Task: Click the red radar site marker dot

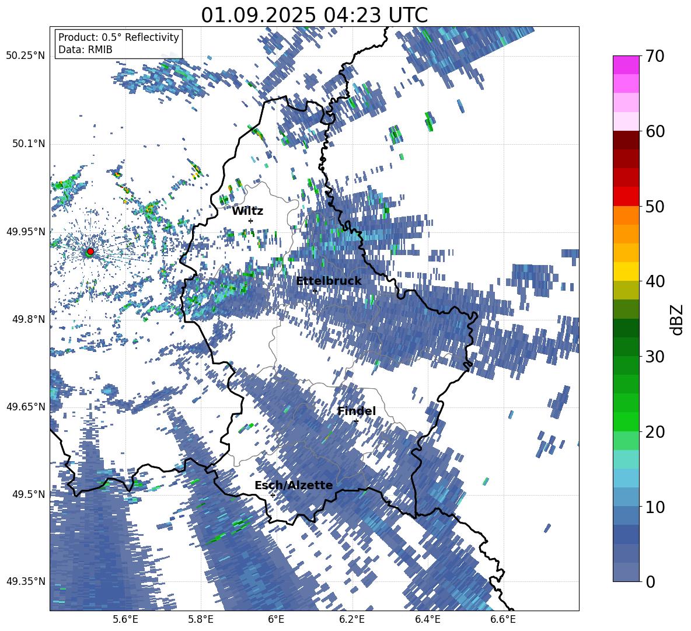Action: pyautogui.click(x=90, y=251)
